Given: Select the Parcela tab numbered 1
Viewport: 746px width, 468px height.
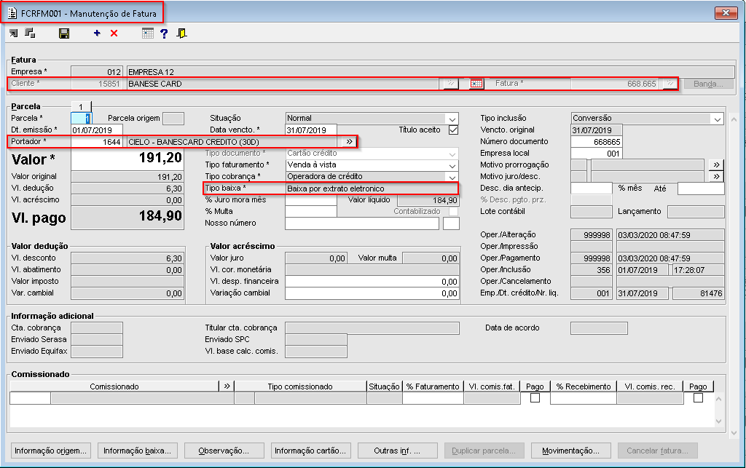Looking at the screenshot, I should pyautogui.click(x=81, y=106).
